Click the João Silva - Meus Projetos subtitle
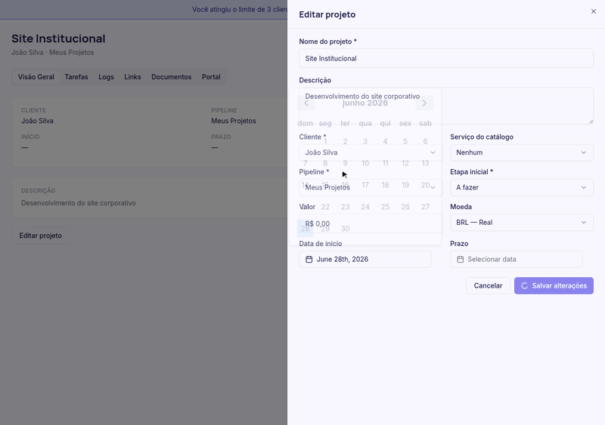Screen dimensions: 605x425 (52, 52)
